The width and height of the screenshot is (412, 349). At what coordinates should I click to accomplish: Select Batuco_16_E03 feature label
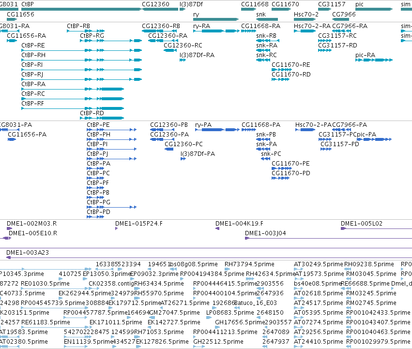pyautogui.click(x=256, y=303)
